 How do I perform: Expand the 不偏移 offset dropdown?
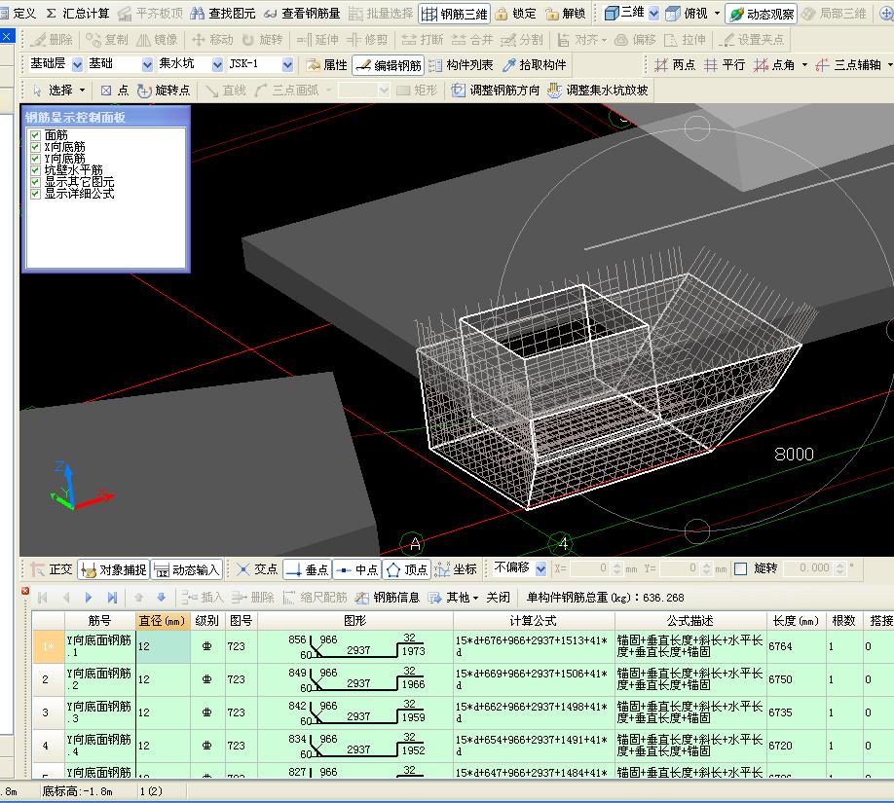pyautogui.click(x=540, y=568)
